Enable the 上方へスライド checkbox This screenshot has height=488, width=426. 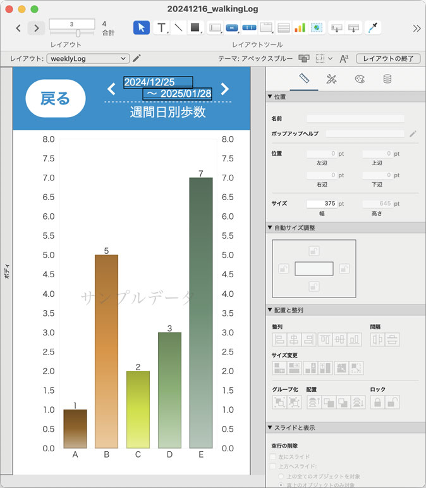(x=273, y=466)
